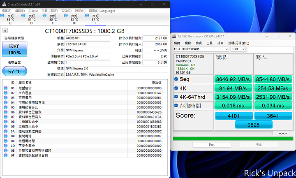Image resolution: width=296 pixels, height=178 pixels.
Task: Click status dot for attribute ID 01
Action: 5,88
